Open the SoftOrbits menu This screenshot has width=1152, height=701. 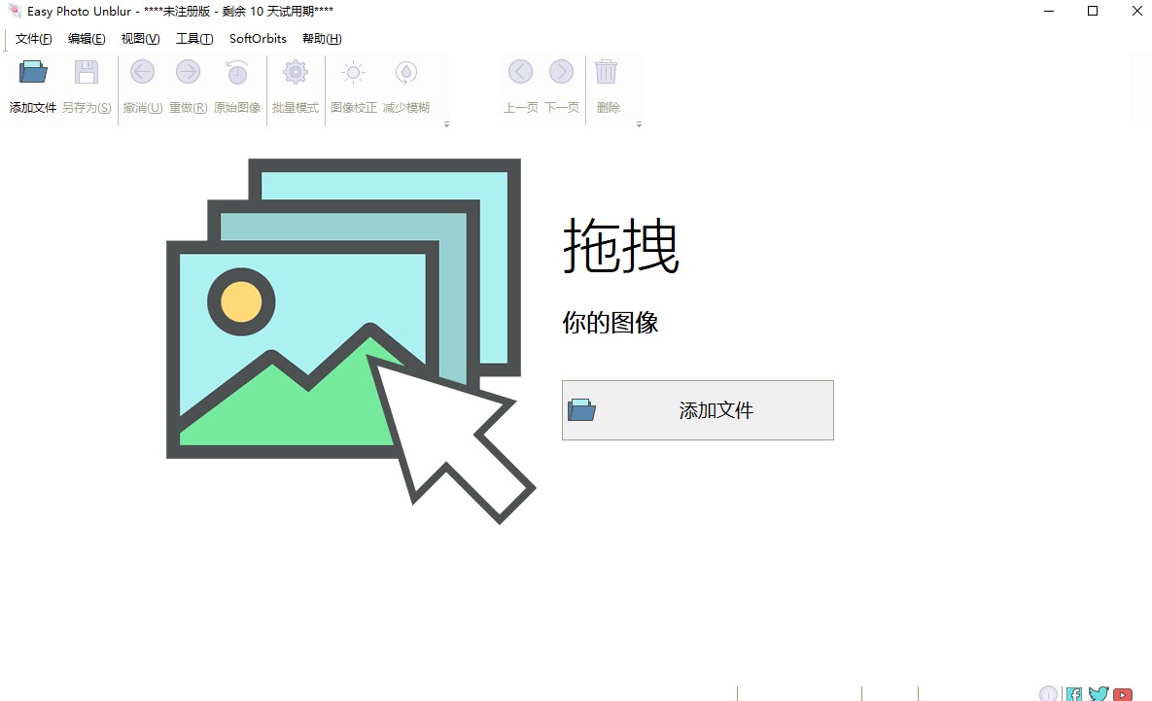pyautogui.click(x=257, y=39)
